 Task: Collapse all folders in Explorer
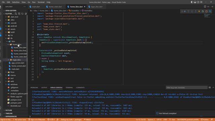[x=26, y=14]
